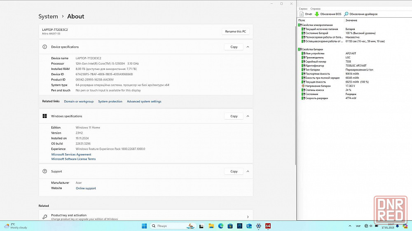Open File Explorer from the taskbar
This screenshot has height=231, width=412.
211,226
